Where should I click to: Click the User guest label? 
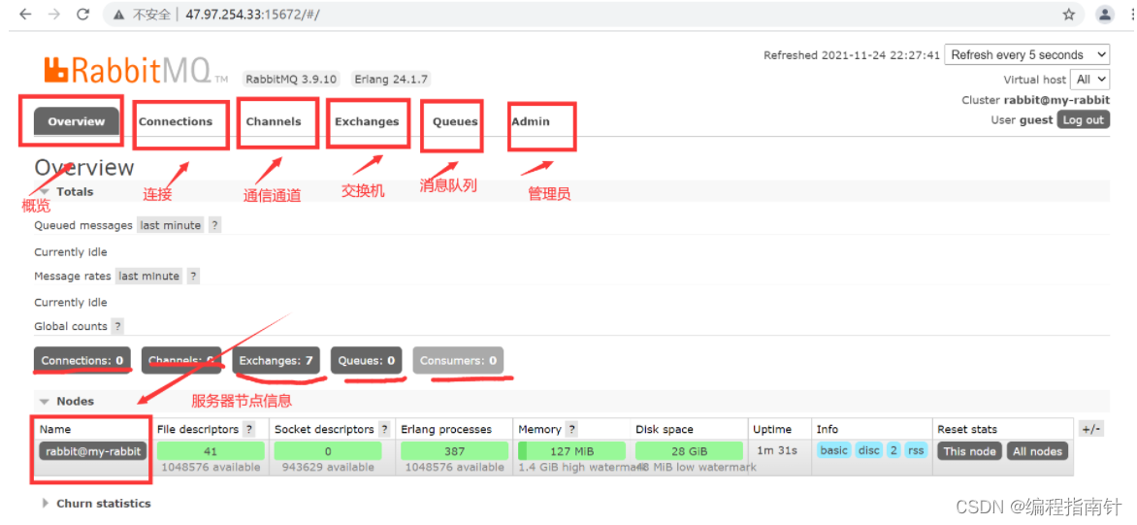point(1022,120)
